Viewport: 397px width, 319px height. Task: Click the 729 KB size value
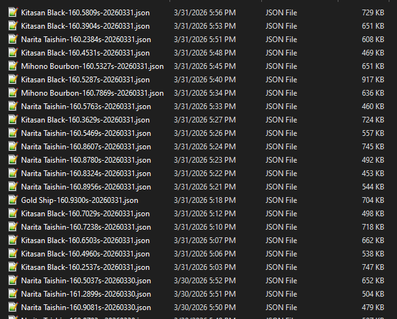tap(373, 13)
